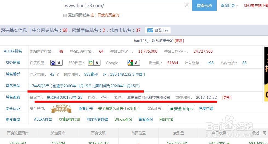The height and width of the screenshot is (144, 268).
Task: Click the Baidu paw weight icon
Action: [56, 63]
